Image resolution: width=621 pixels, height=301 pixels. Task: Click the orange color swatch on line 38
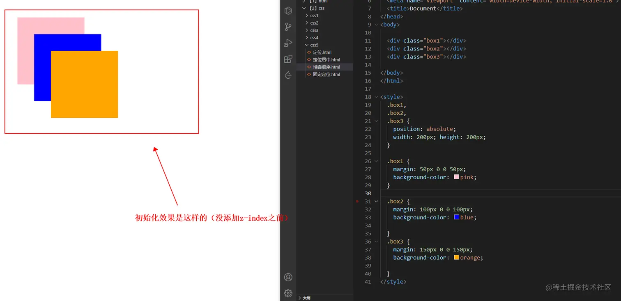tap(456, 258)
